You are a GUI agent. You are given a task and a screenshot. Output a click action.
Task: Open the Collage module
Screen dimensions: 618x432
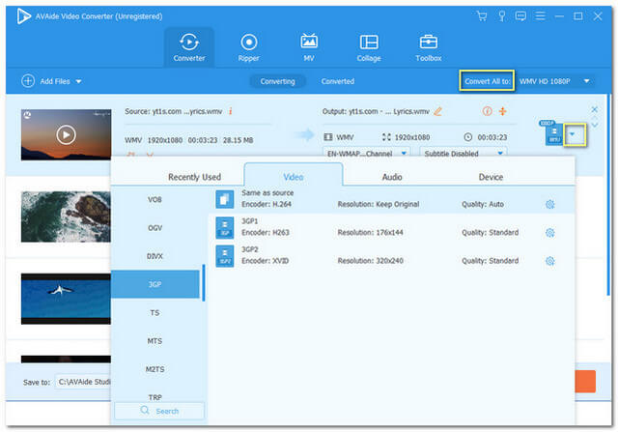coord(369,47)
